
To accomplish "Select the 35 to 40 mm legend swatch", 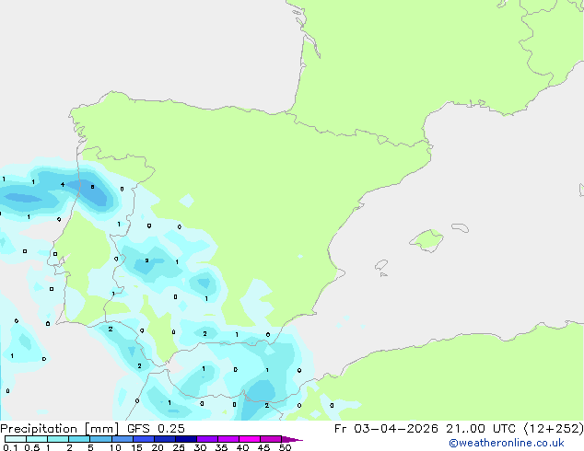I will [x=228, y=439].
